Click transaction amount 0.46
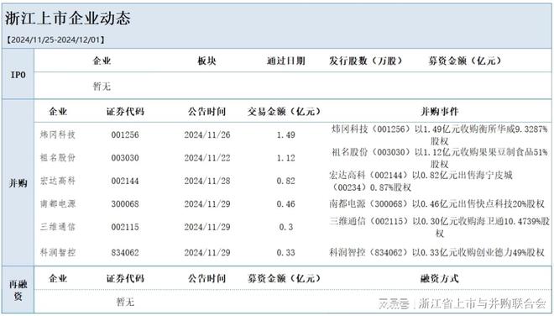Viewport: 554px width, 316px height. click(286, 204)
